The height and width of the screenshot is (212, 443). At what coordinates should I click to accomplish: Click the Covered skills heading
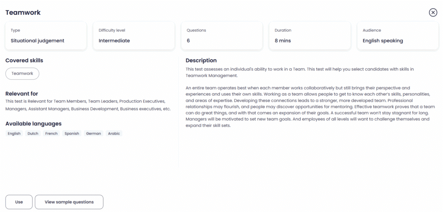pyautogui.click(x=24, y=60)
